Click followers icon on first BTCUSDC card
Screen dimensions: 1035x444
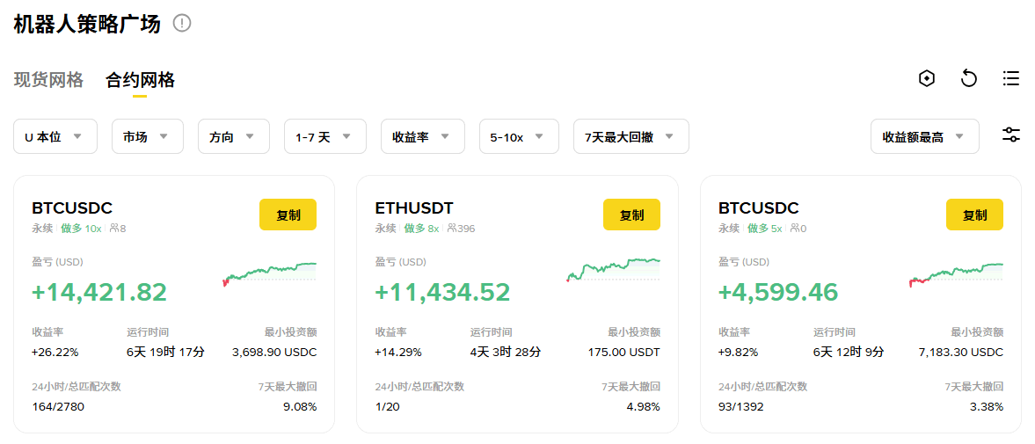coord(113,229)
